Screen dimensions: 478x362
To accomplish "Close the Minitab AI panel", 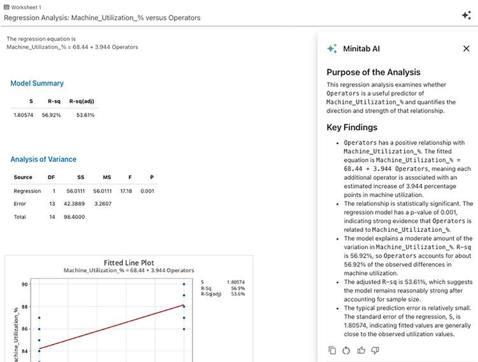I will pos(466,48).
